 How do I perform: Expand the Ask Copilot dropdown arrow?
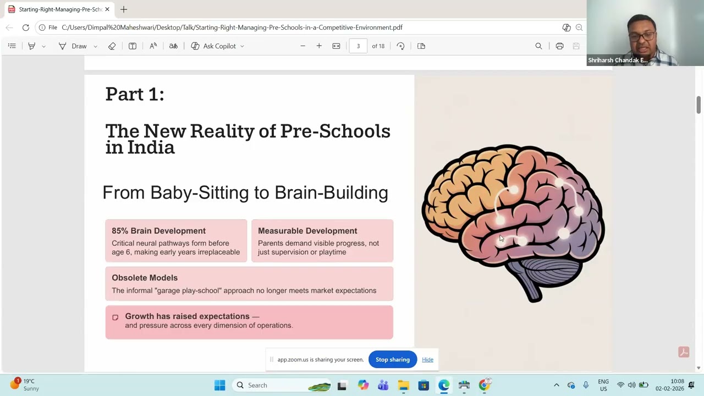click(x=242, y=46)
